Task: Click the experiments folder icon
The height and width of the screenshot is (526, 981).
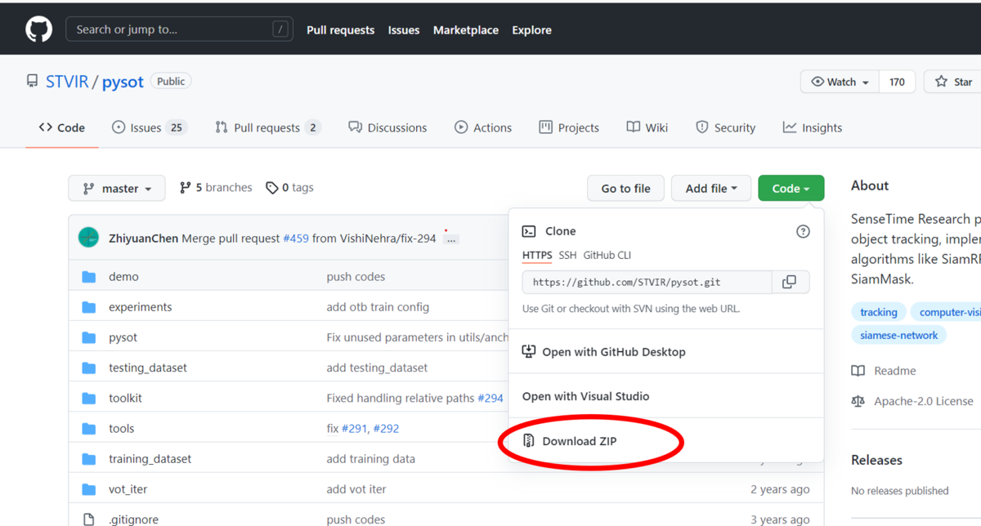Action: coord(89,307)
